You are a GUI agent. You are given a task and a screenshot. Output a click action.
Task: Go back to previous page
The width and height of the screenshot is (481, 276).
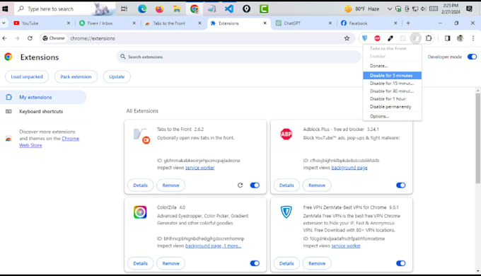tap(5, 38)
